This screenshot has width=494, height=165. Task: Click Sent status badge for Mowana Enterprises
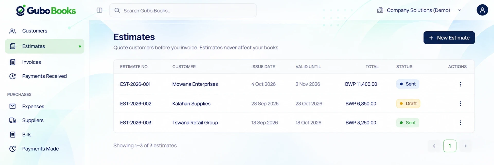408,84
